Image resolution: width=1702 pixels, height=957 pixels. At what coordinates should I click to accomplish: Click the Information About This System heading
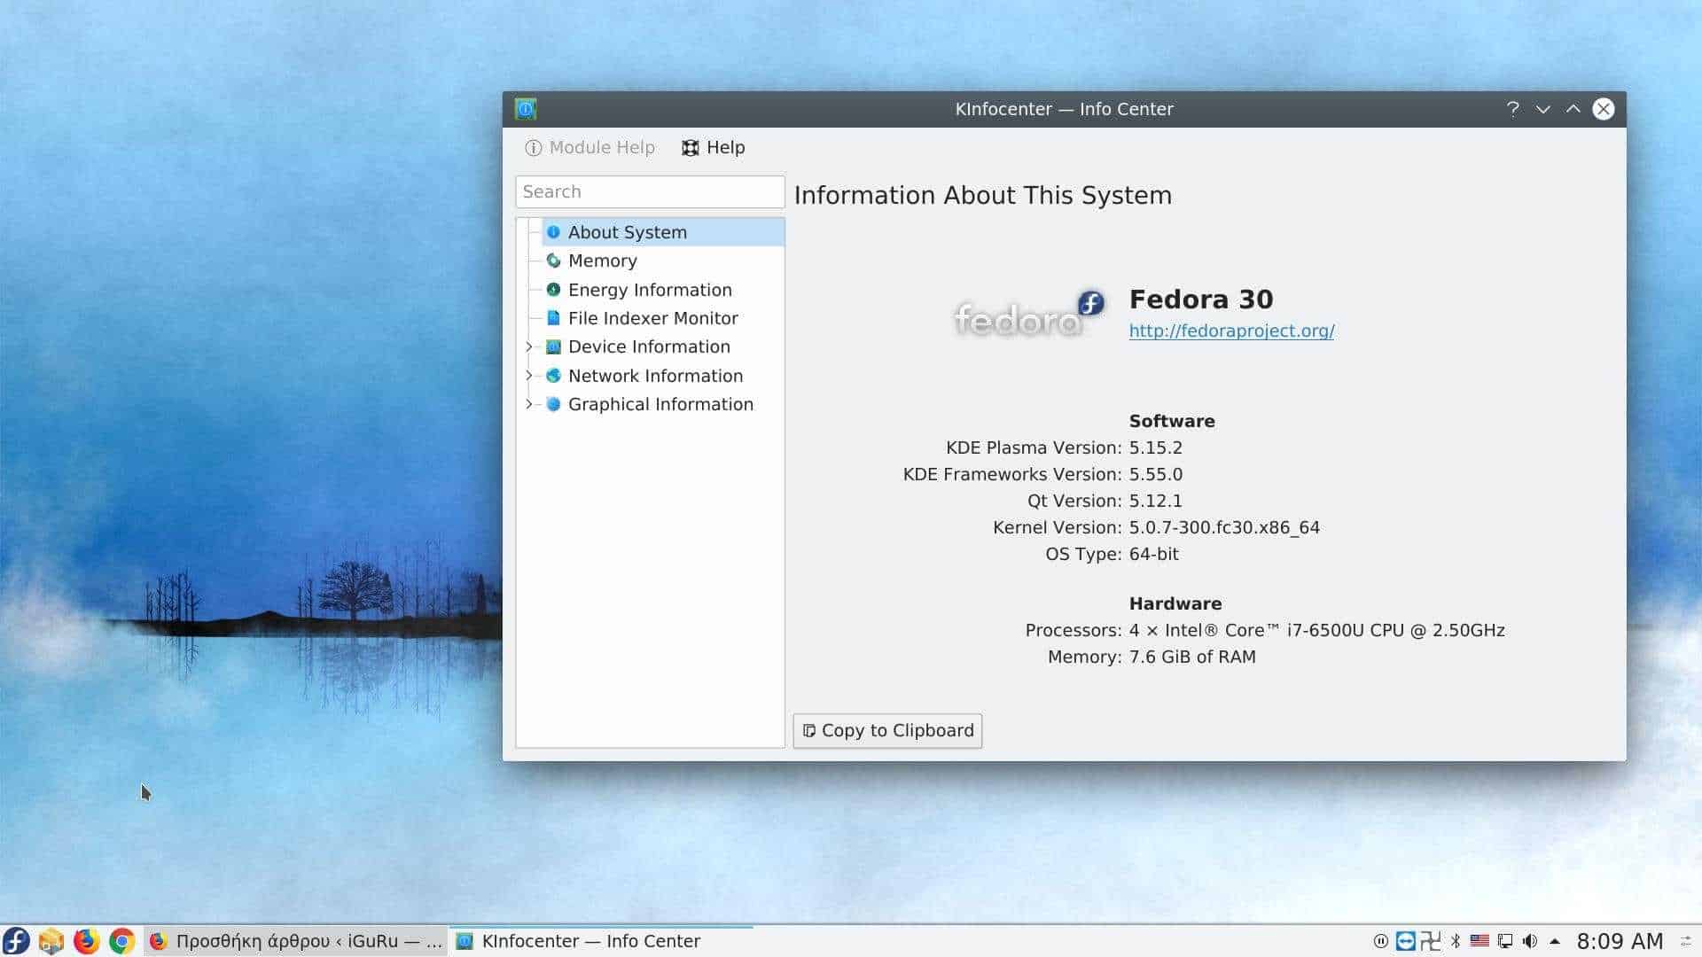coord(983,196)
